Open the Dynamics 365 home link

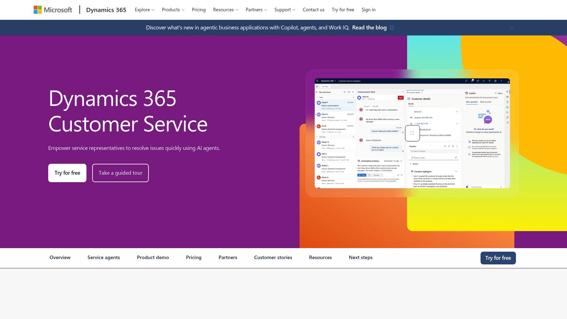[106, 10]
